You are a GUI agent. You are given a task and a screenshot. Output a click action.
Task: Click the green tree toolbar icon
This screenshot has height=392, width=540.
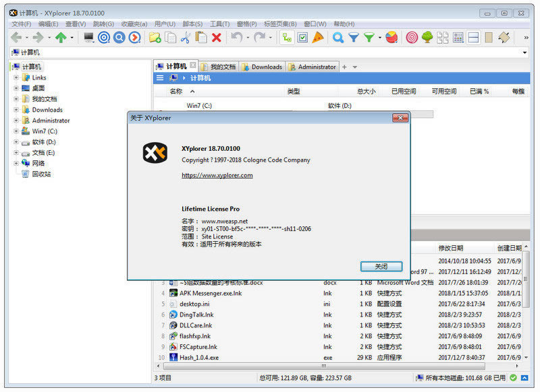(x=427, y=38)
